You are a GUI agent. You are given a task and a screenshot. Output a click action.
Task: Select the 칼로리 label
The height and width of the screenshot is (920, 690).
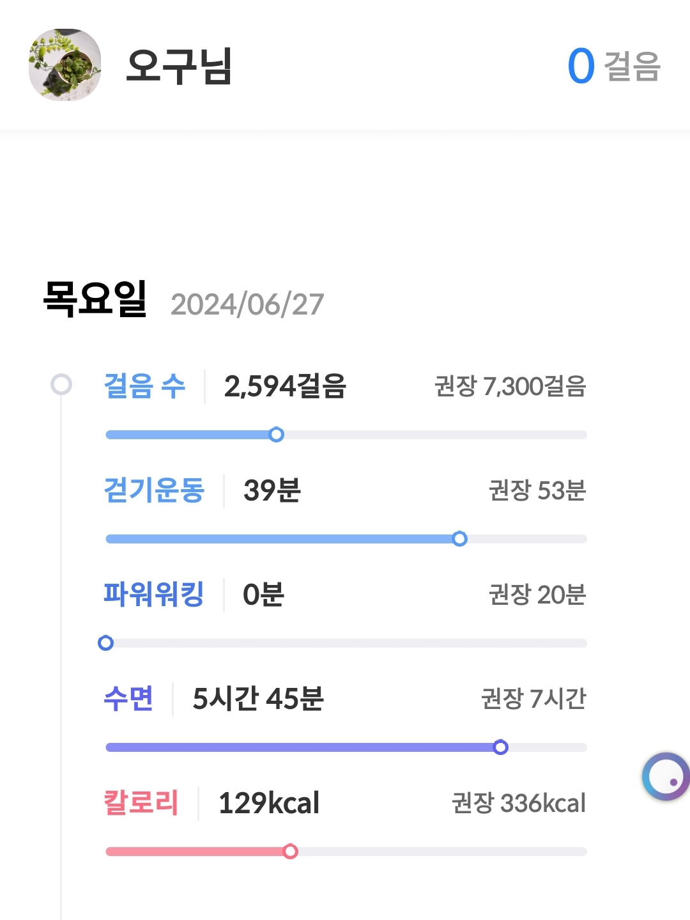(x=141, y=803)
